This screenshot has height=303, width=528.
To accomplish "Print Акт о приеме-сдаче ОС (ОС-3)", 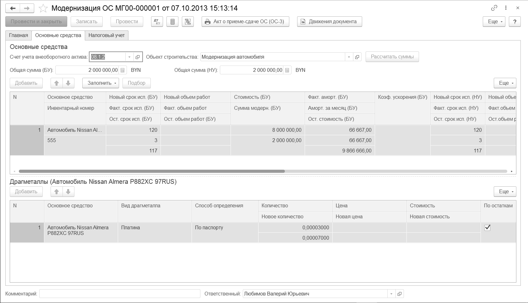I will point(245,22).
